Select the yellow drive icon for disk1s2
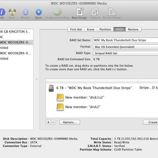Screen dimensions: 158x158 [60, 98]
